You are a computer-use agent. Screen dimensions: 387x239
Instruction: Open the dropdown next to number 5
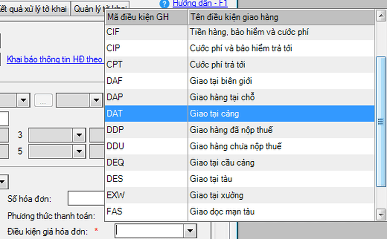79,151
